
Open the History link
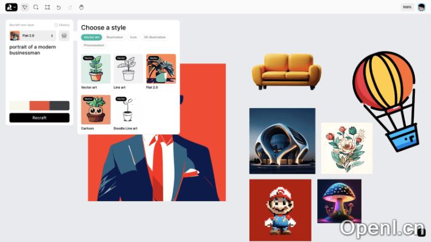62,25
